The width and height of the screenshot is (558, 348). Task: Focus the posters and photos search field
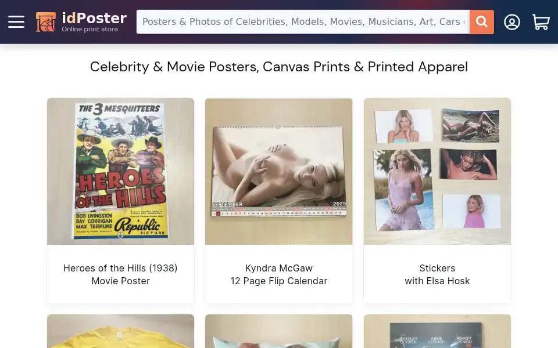point(303,21)
